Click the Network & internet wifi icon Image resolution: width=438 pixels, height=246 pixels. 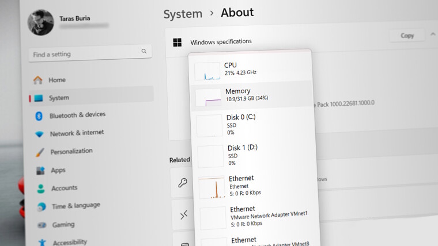tap(39, 133)
